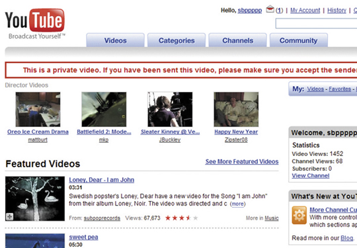Open the History link

pyautogui.click(x=337, y=10)
